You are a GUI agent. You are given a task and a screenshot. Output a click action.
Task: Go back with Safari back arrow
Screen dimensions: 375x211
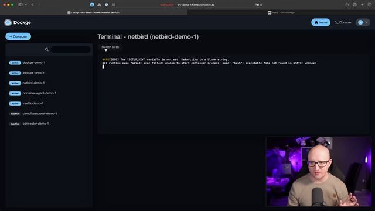[x=33, y=5]
